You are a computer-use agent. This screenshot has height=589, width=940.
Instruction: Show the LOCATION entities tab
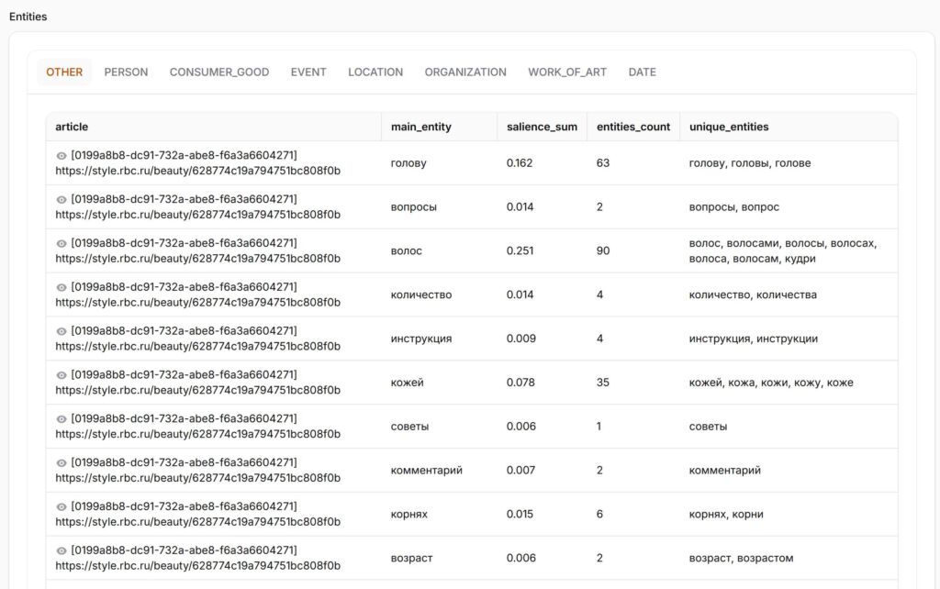click(x=375, y=72)
